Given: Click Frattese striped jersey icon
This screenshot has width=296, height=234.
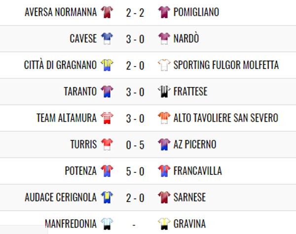Looking at the screenshot, I should point(164,92).
